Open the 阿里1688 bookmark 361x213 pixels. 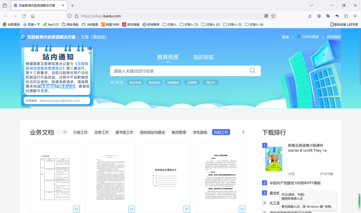110,25
